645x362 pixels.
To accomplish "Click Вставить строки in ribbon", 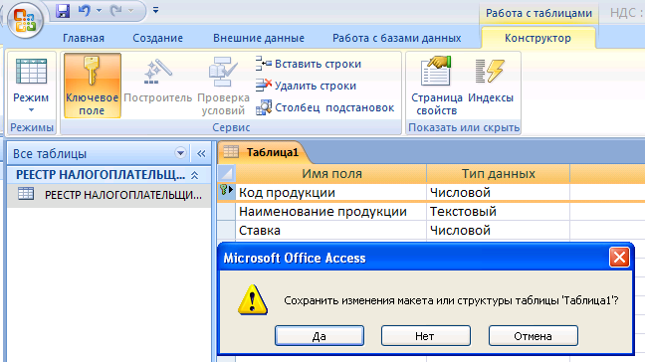I will tap(309, 64).
